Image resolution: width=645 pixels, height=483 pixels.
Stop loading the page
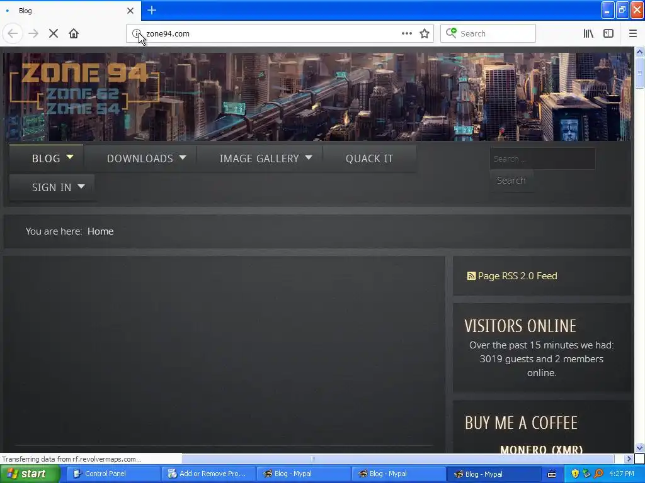pos(54,33)
